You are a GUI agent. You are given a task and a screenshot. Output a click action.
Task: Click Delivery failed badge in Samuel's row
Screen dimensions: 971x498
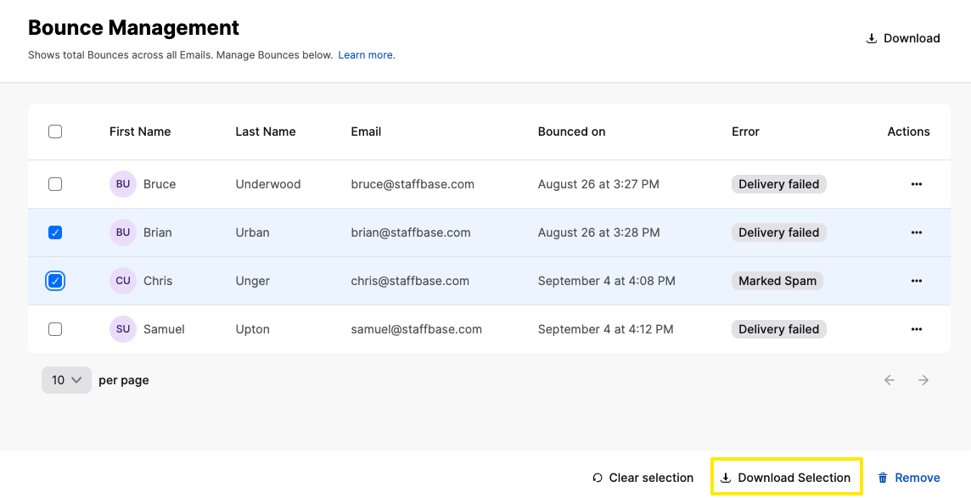pyautogui.click(x=779, y=329)
